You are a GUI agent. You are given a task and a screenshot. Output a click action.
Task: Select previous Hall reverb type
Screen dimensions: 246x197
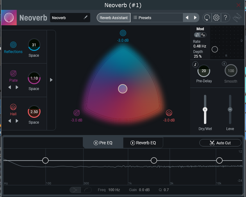click(10, 121)
